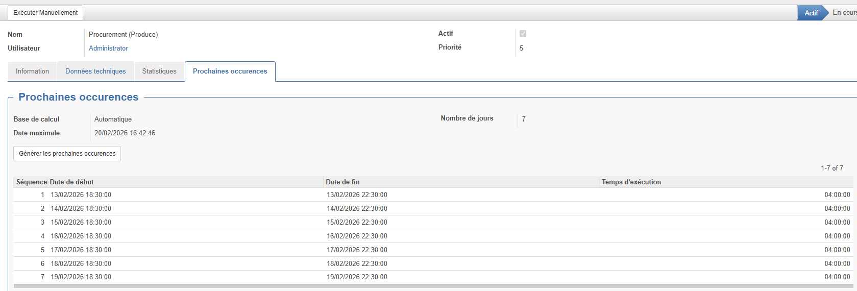
Task: Select the En cours status stage
Action: tap(844, 13)
